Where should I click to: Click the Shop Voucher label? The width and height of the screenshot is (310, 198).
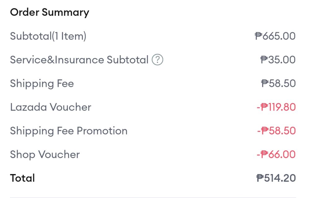pyautogui.click(x=45, y=155)
